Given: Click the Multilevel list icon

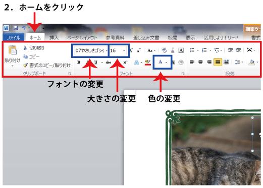Looking at the screenshot, I should pyautogui.click(x=217, y=50).
